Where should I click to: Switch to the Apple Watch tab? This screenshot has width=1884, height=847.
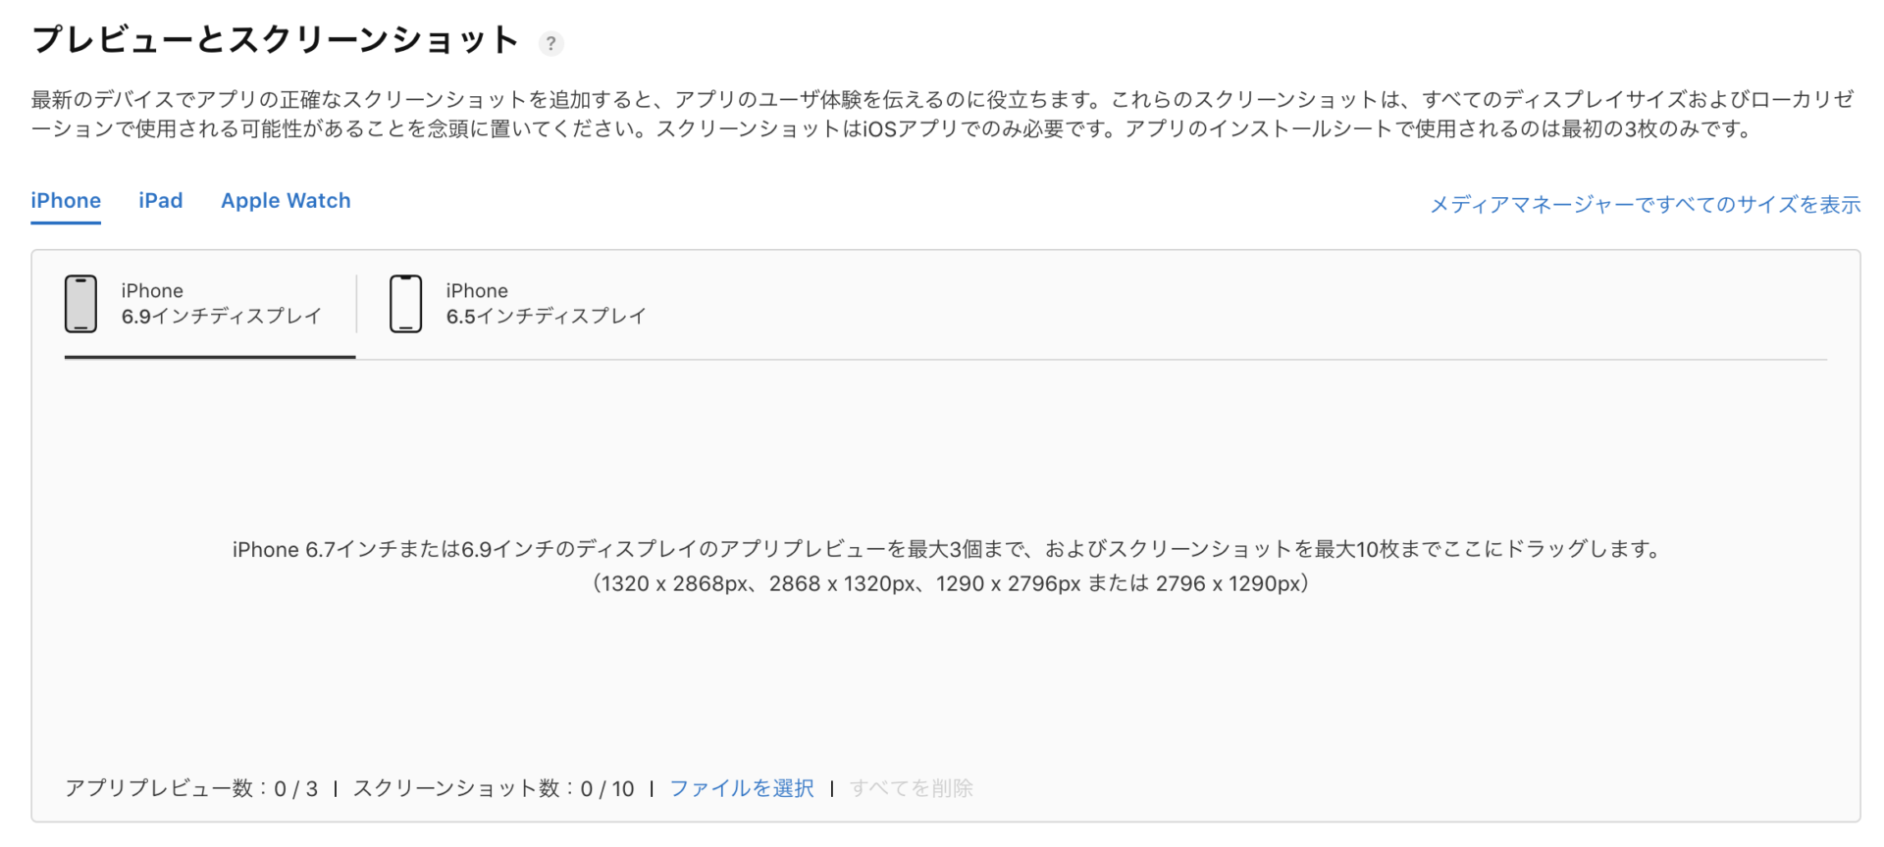tap(286, 201)
